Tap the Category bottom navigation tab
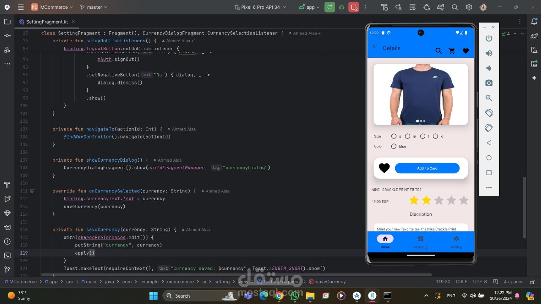Image resolution: width=541 pixels, height=304 pixels. click(x=421, y=242)
